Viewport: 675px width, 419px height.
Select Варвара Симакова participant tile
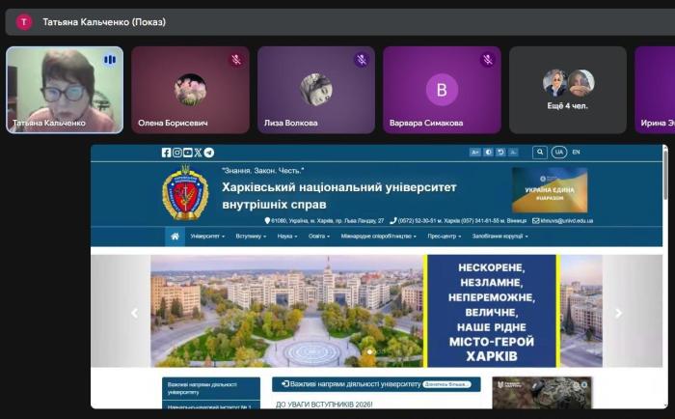point(442,90)
